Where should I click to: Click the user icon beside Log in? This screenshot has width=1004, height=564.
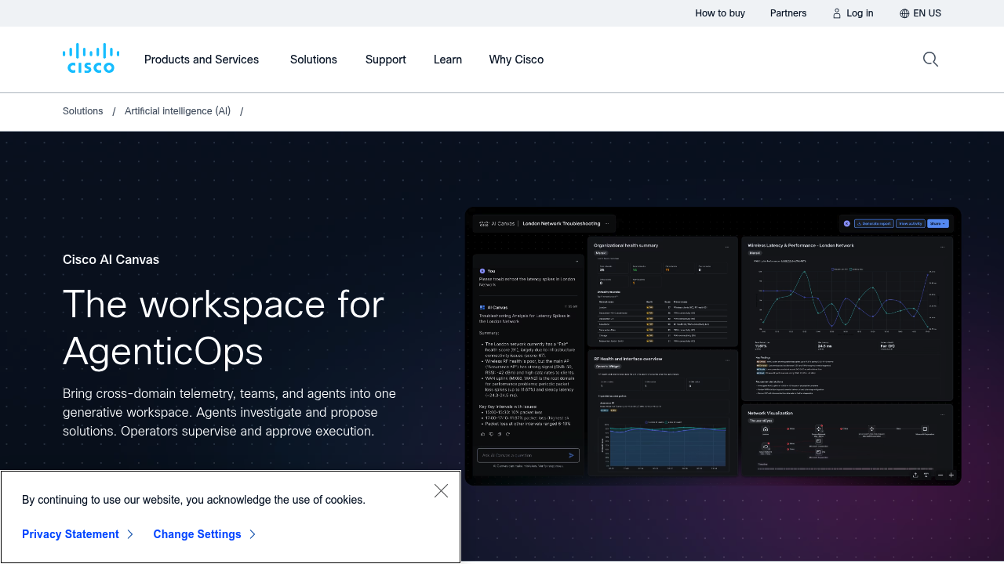[837, 13]
